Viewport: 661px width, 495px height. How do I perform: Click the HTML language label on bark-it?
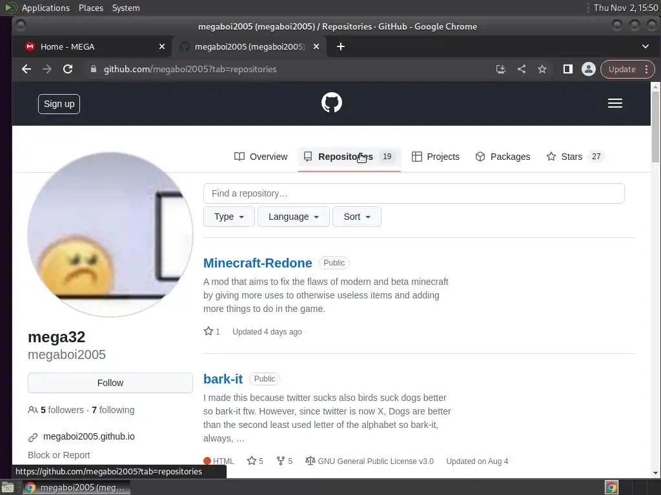click(x=223, y=461)
